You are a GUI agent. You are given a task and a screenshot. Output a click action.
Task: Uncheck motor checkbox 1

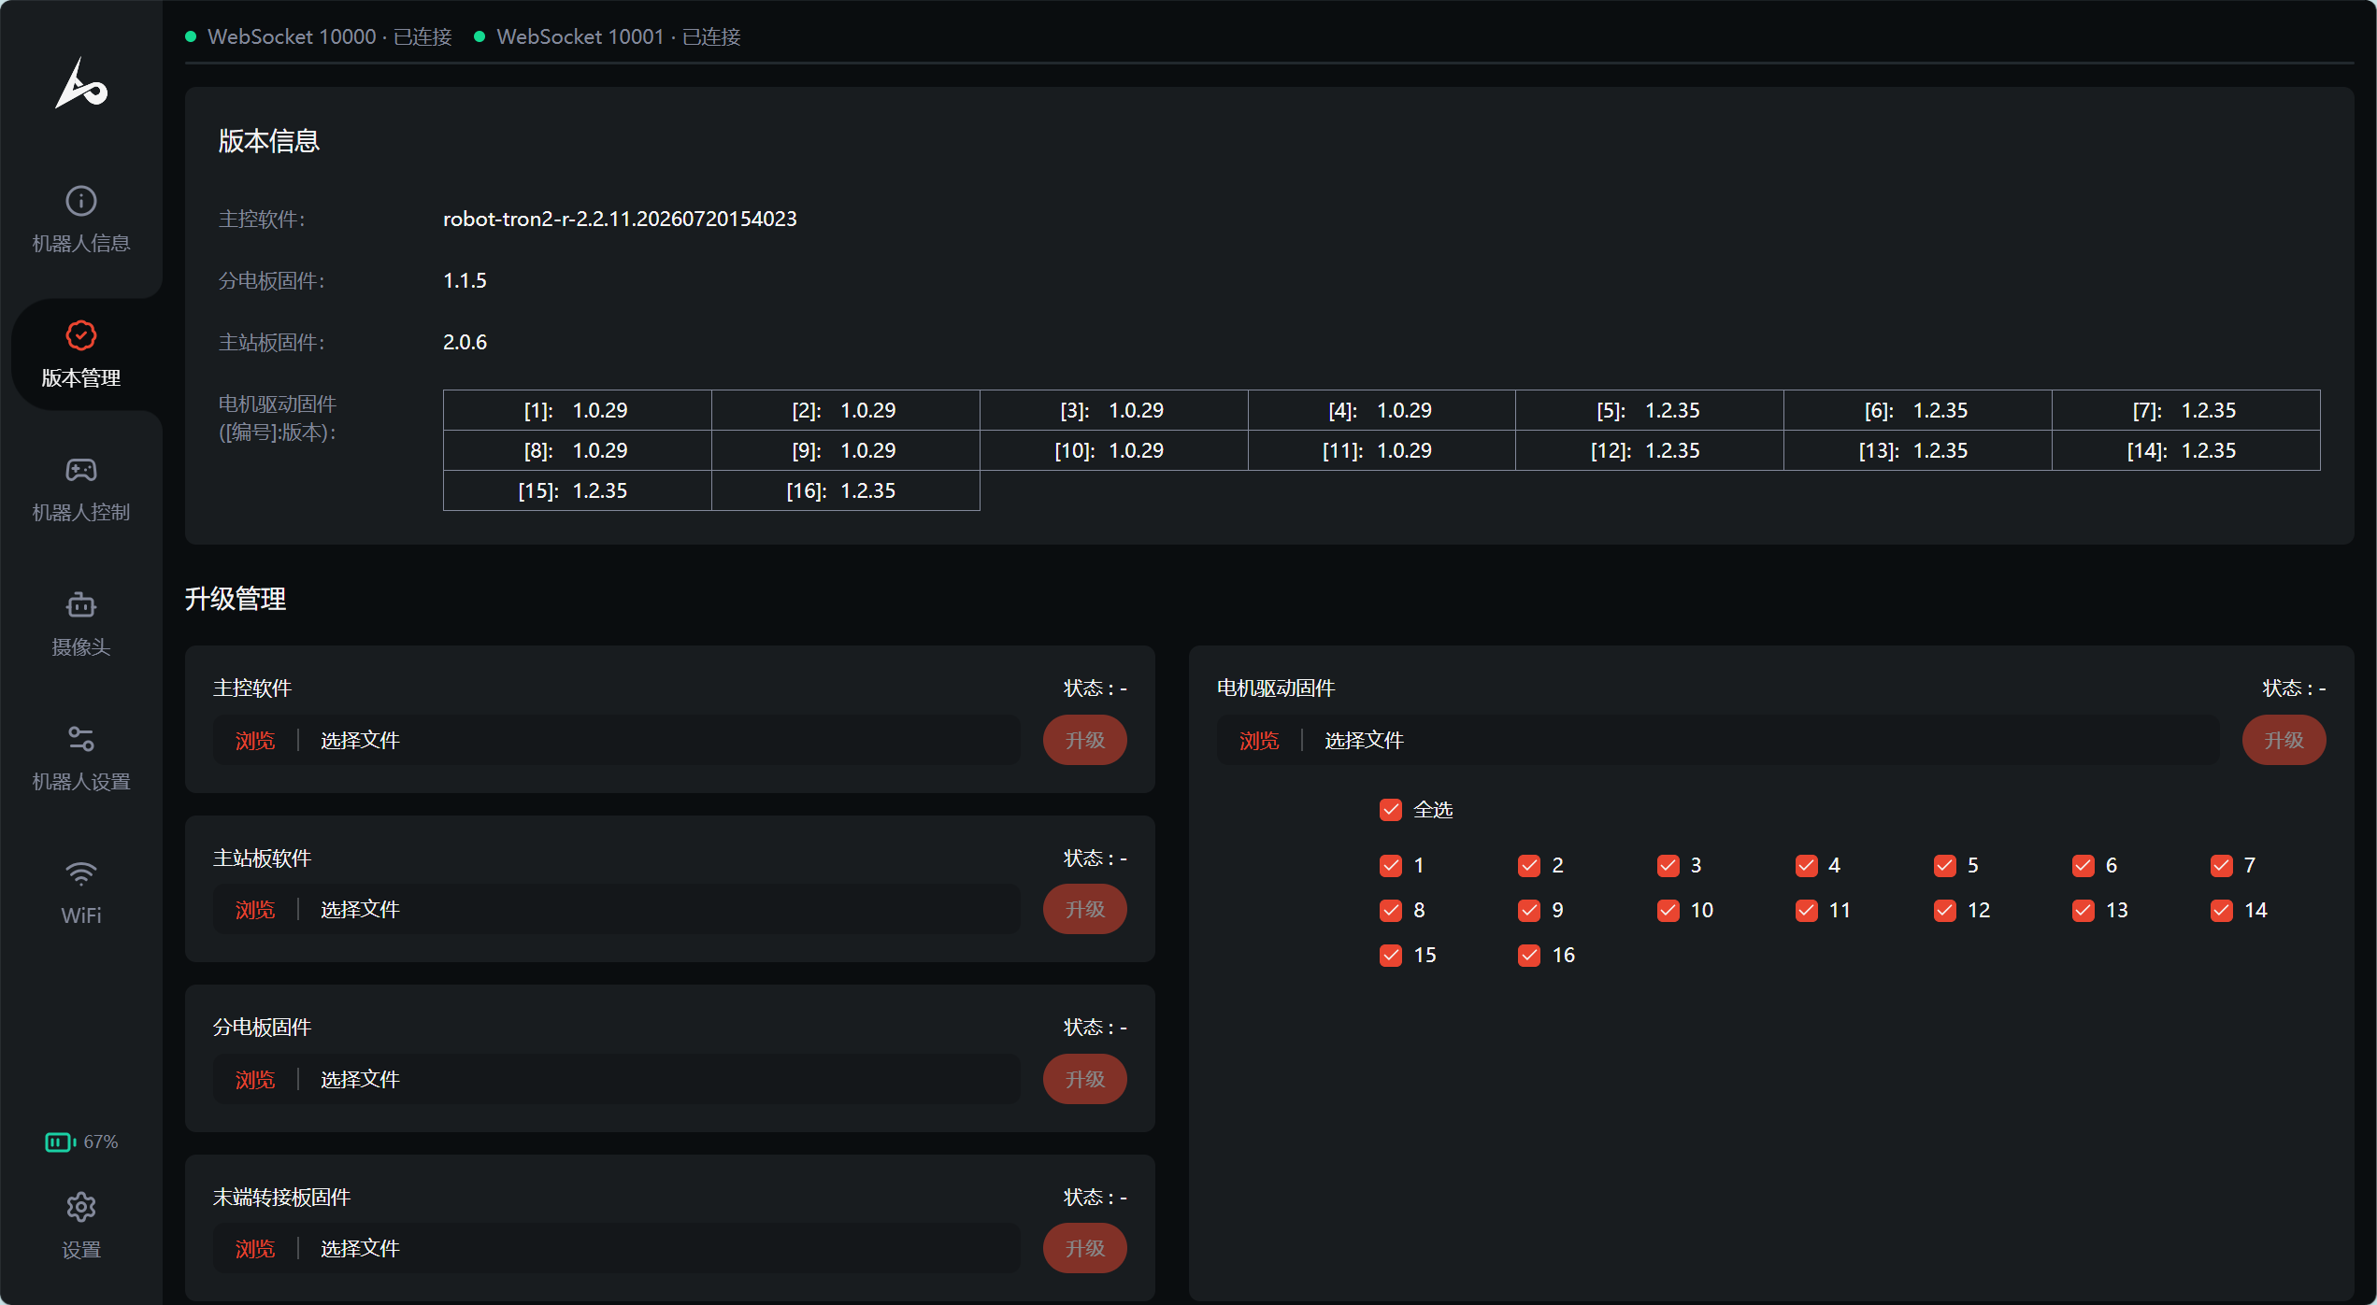pos(1391,865)
